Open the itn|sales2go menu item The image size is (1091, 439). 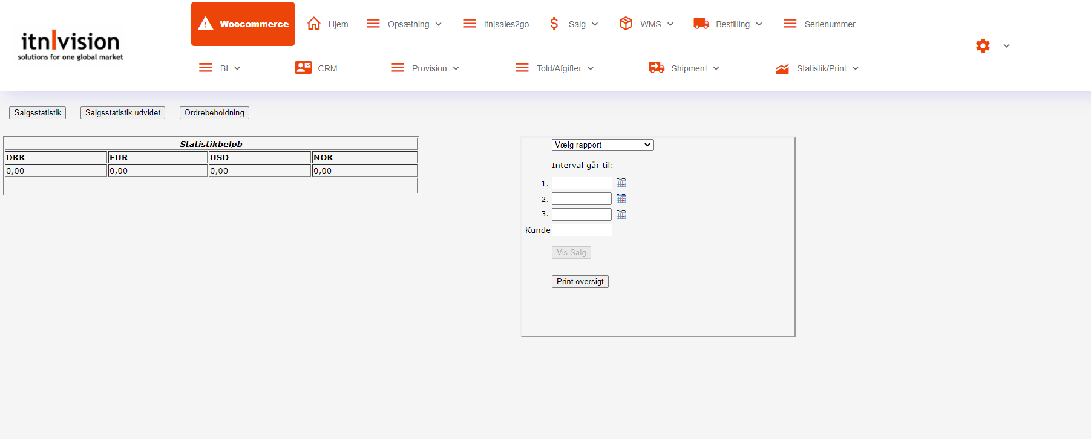click(x=506, y=24)
